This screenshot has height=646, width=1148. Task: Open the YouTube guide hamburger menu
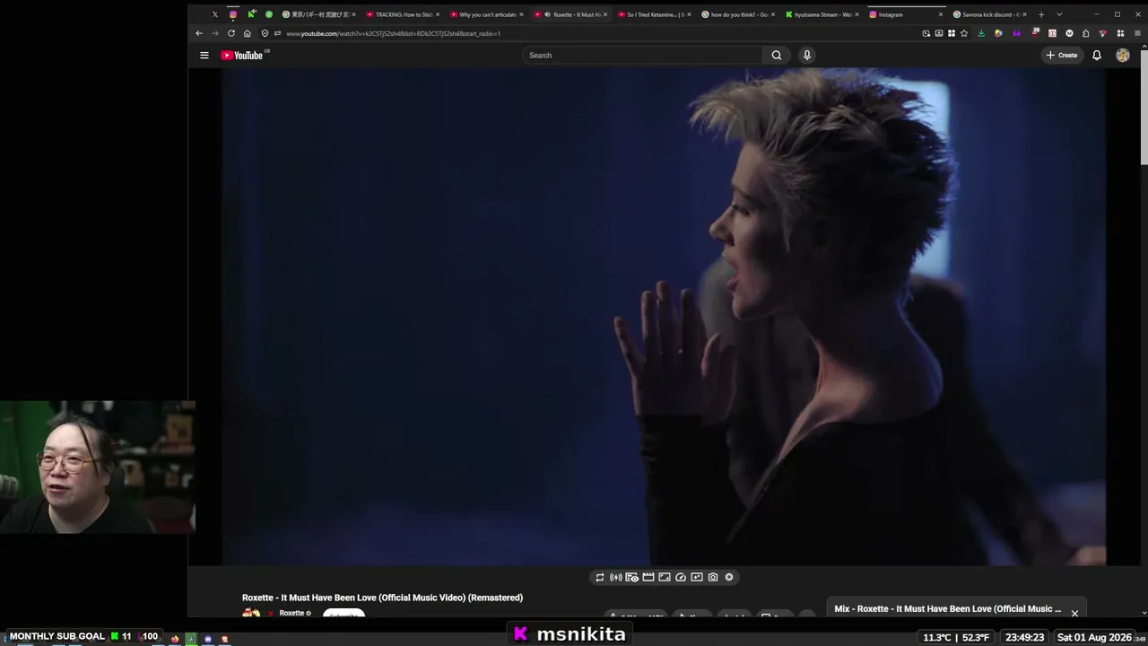click(x=204, y=56)
